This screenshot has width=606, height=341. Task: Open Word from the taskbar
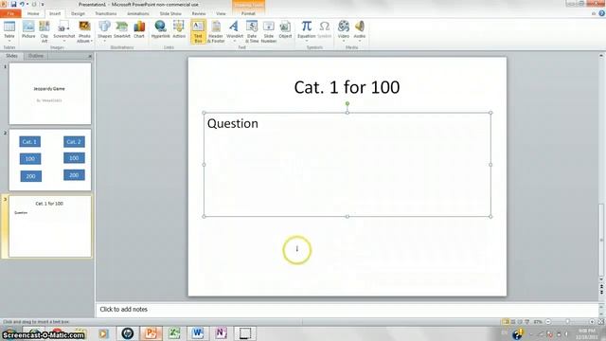(198, 332)
